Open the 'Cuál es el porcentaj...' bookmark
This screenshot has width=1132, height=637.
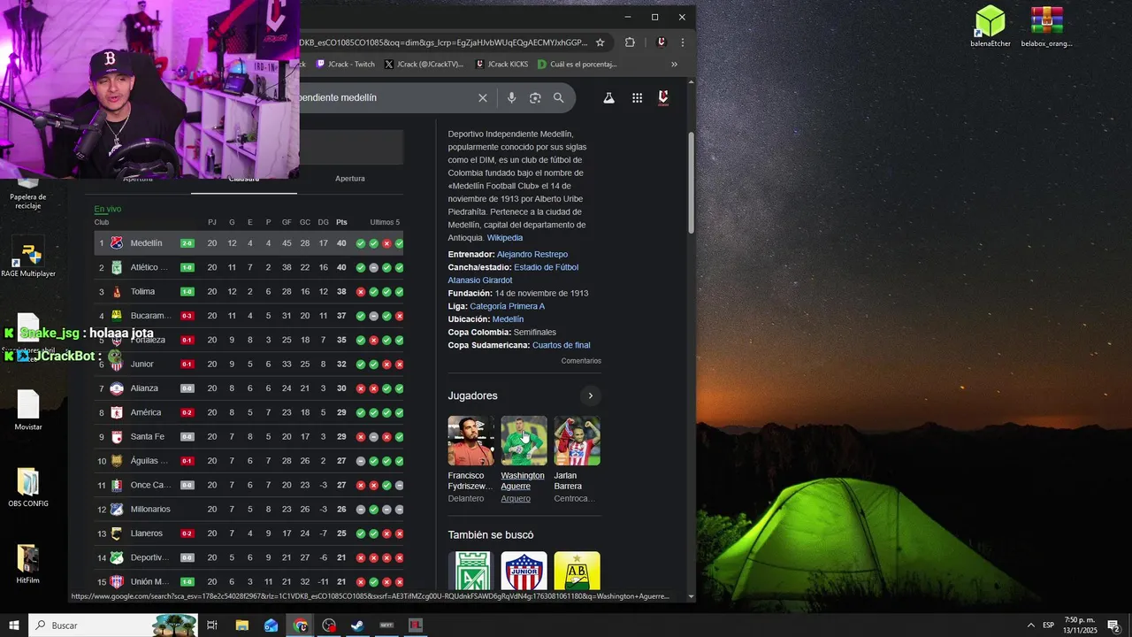tap(577, 65)
